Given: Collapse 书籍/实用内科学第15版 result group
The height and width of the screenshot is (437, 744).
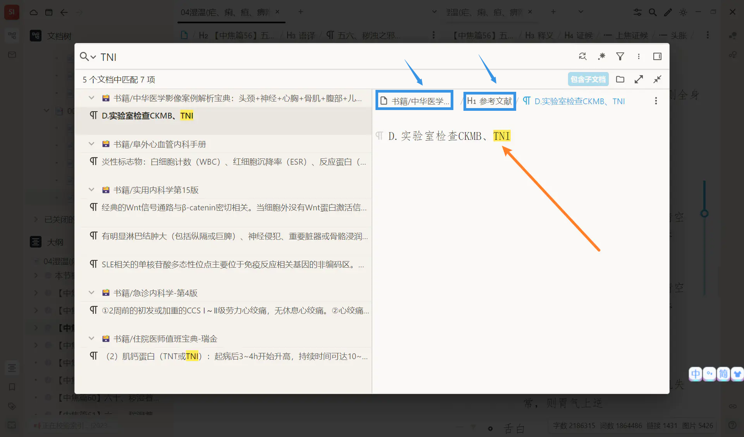Looking at the screenshot, I should coord(91,190).
